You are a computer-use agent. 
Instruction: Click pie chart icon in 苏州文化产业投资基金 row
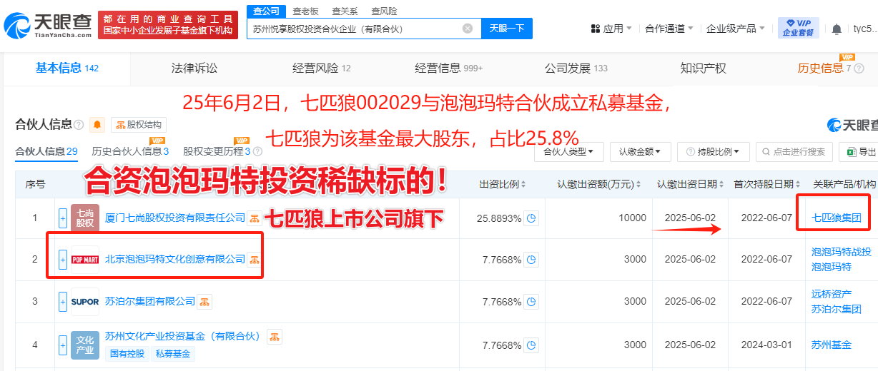tap(531, 345)
